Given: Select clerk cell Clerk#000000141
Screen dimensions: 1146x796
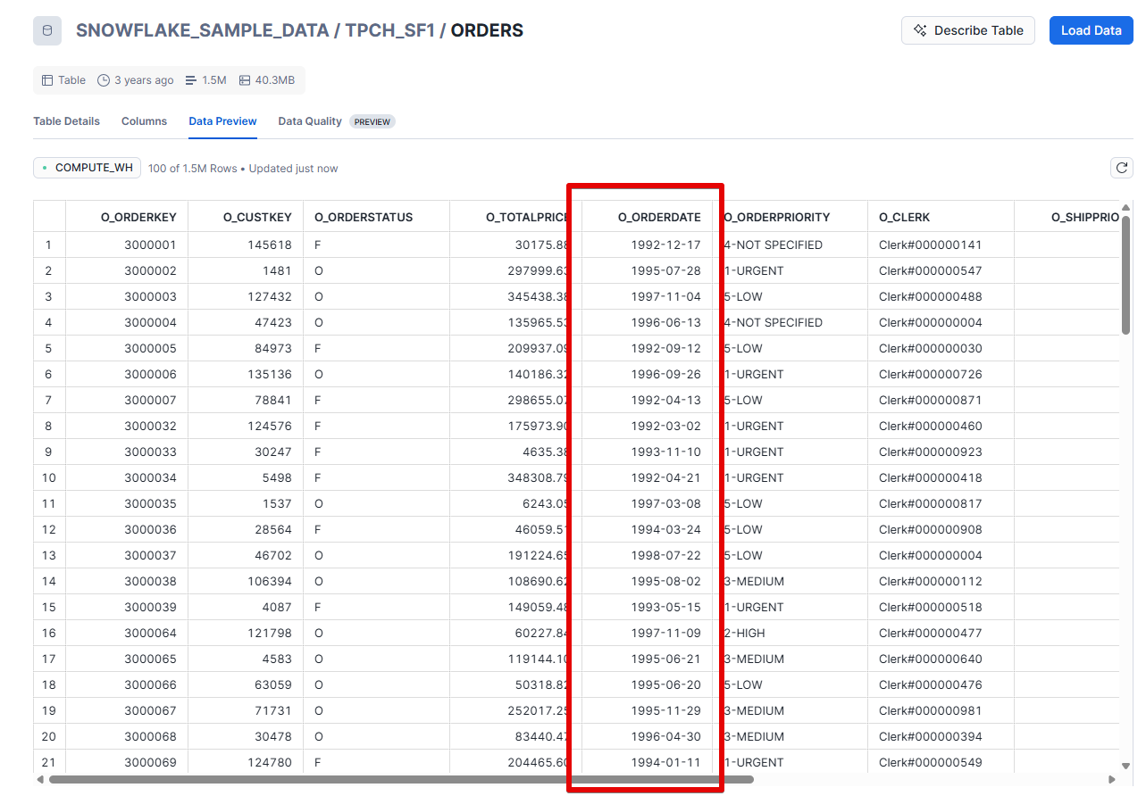Looking at the screenshot, I should tap(941, 245).
